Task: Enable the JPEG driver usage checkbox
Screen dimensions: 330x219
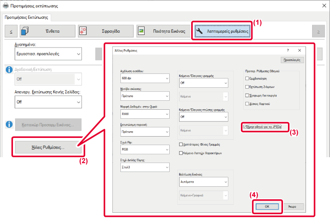Action: [244, 127]
